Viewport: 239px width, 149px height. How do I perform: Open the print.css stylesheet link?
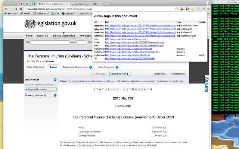127,55
